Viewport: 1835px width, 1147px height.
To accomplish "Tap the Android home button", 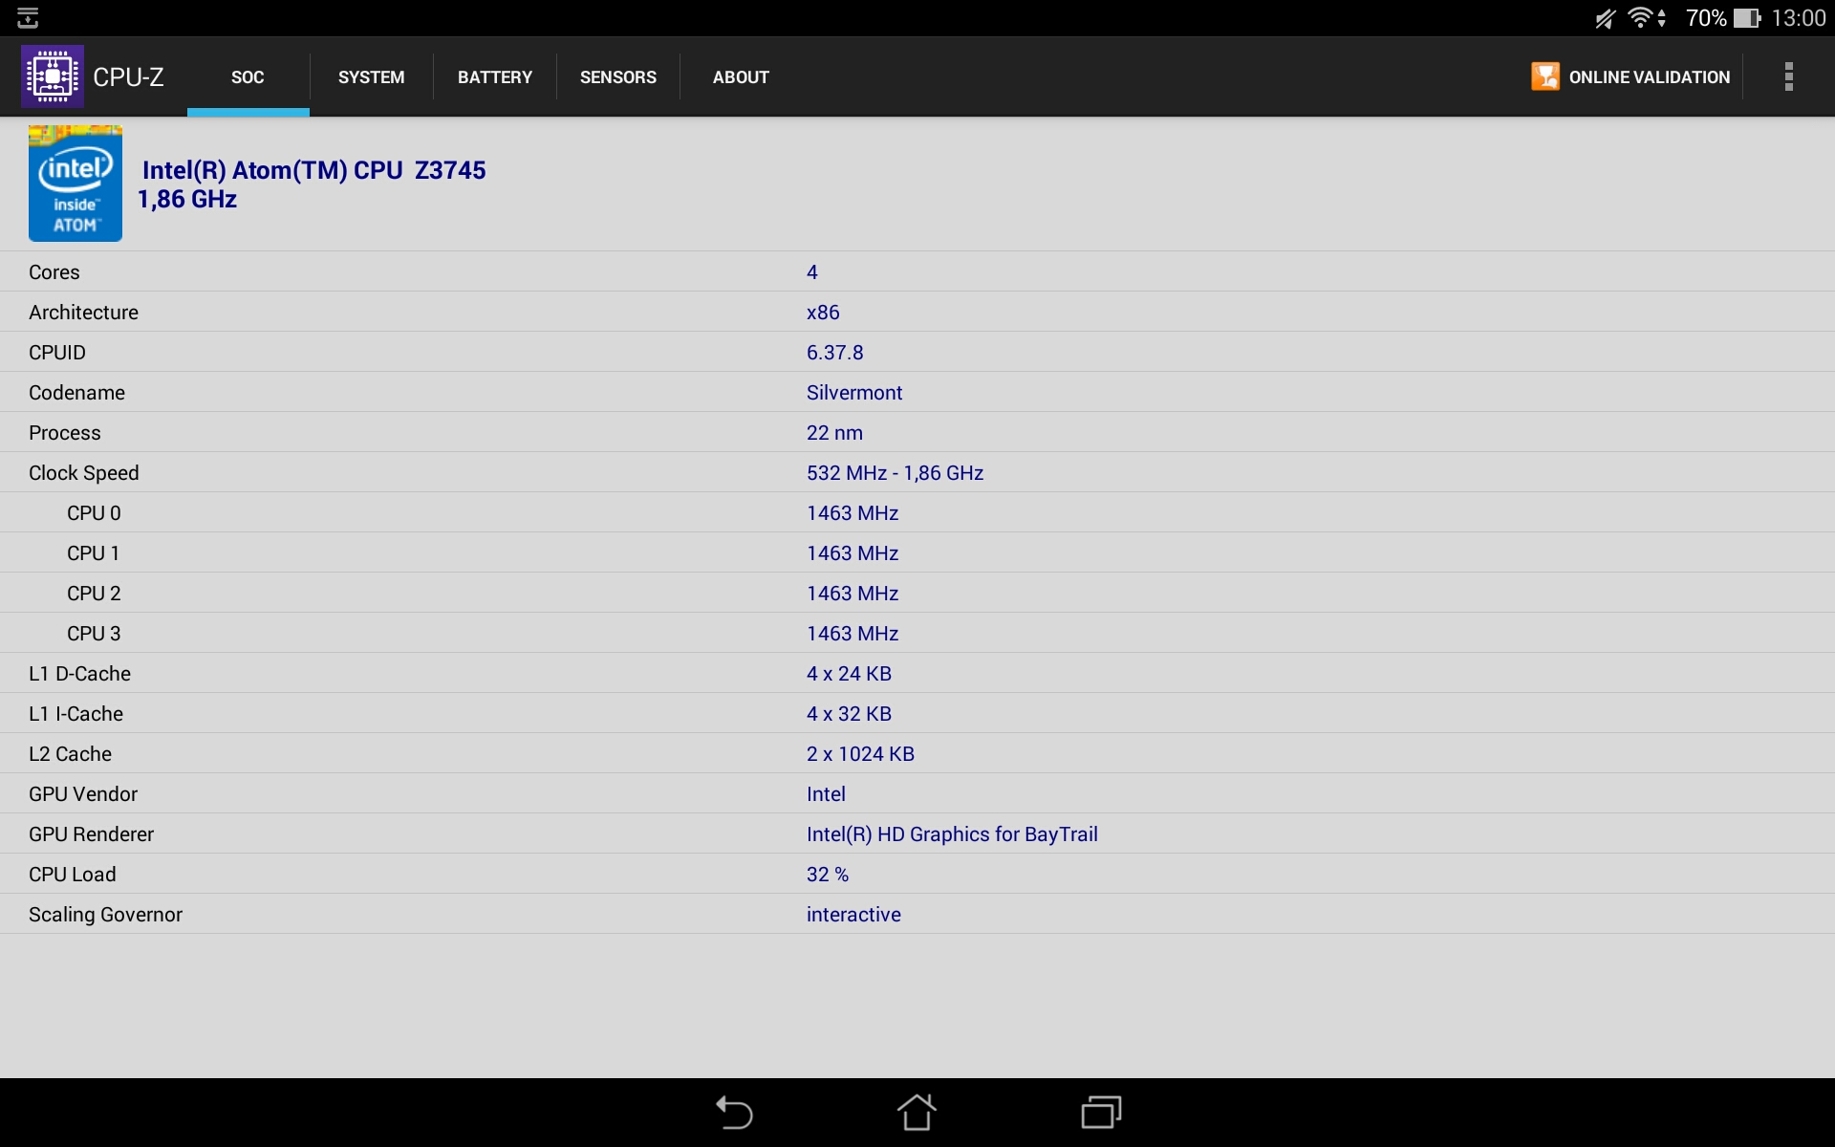I will (x=917, y=1112).
